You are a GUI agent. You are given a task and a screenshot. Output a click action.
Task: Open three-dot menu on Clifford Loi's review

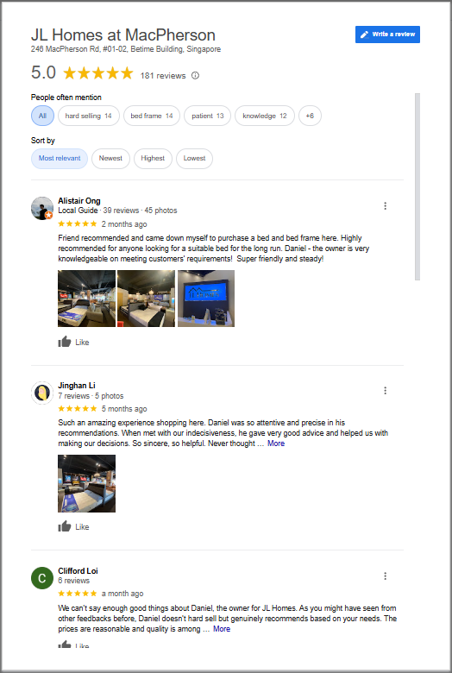click(x=385, y=576)
